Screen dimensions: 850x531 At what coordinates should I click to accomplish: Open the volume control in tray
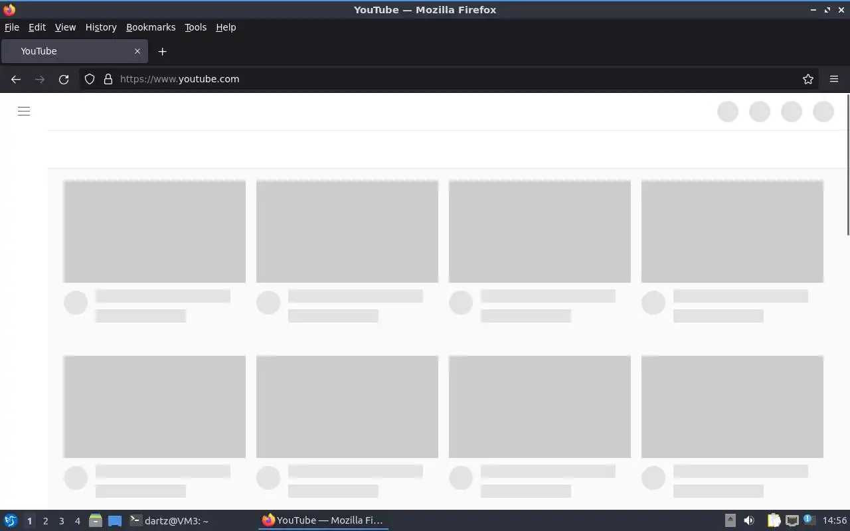coord(749,520)
